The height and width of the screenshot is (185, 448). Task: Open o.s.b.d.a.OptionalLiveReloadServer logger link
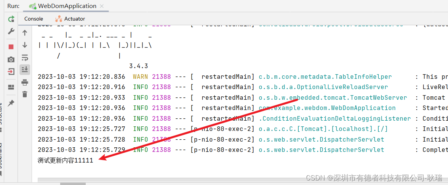323,87
